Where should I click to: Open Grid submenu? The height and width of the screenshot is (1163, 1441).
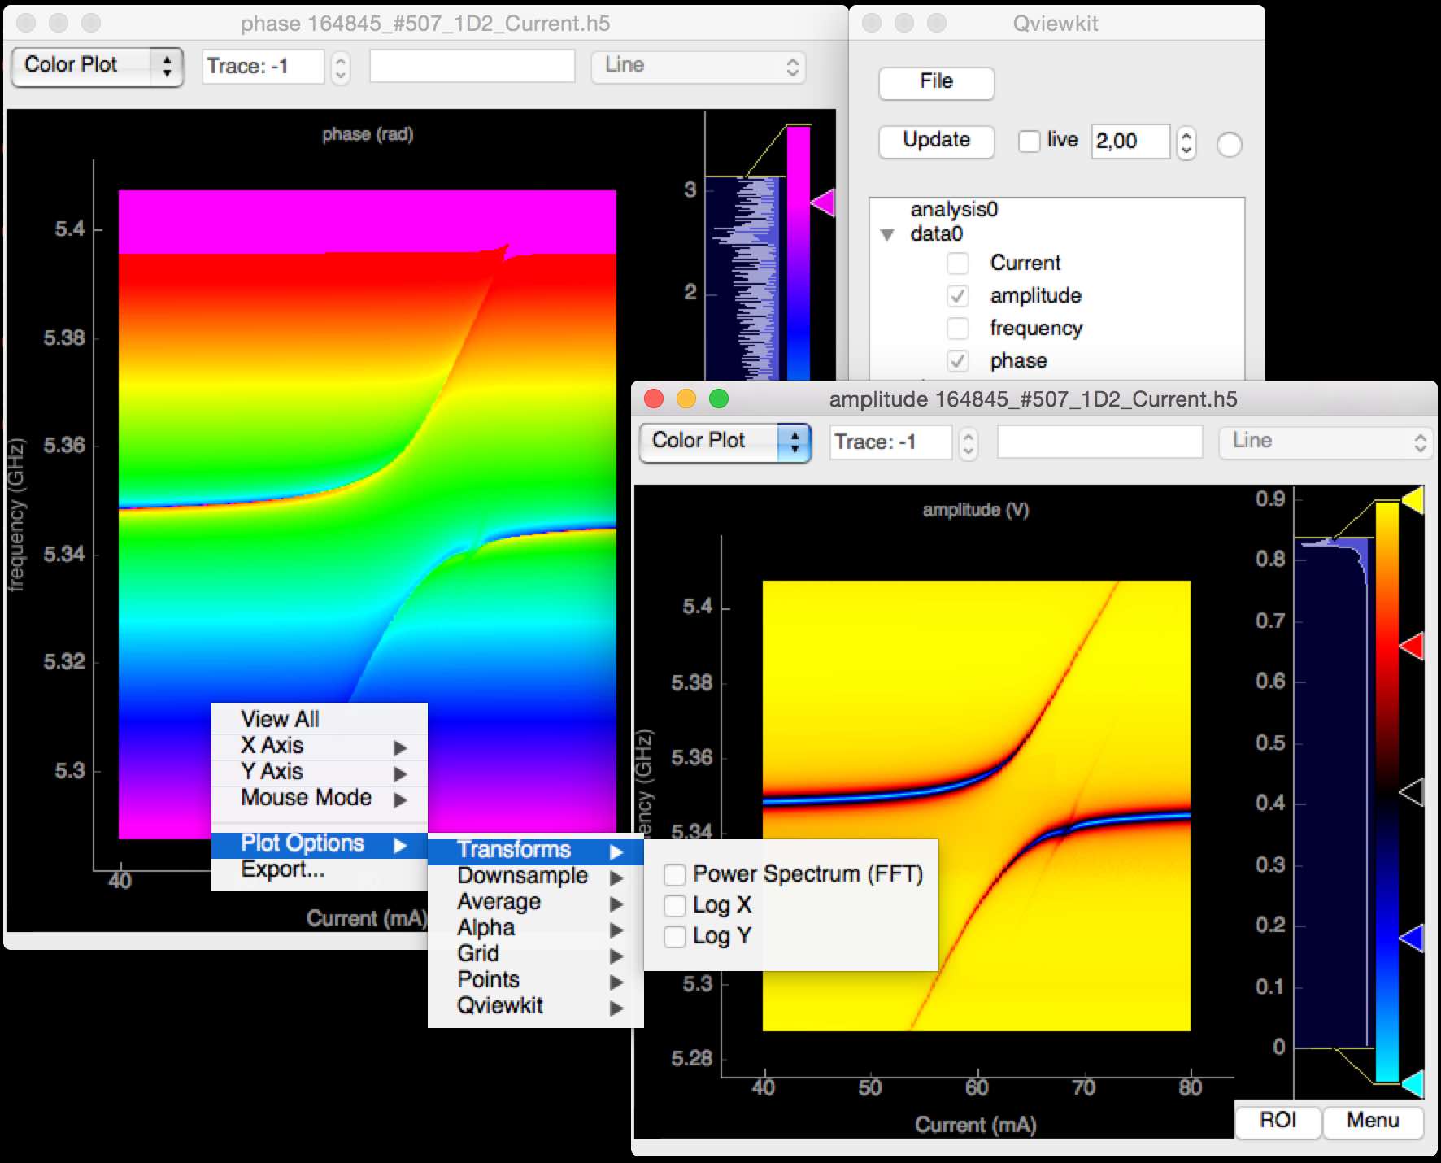535,954
